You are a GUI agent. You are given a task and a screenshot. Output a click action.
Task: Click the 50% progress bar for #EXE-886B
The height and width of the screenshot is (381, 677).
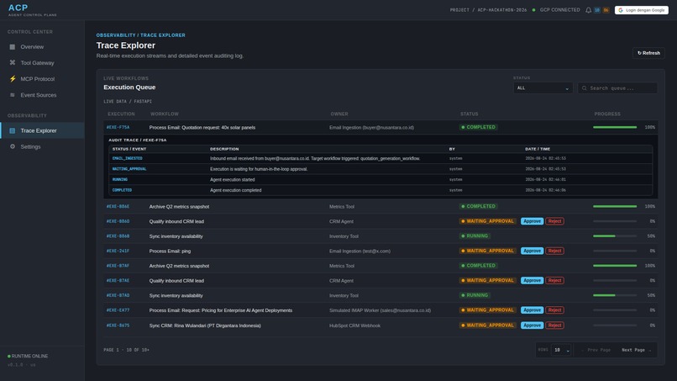[615, 236]
